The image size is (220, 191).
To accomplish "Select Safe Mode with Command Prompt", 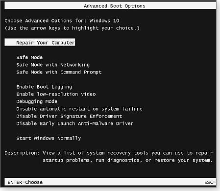I will coord(59,72).
